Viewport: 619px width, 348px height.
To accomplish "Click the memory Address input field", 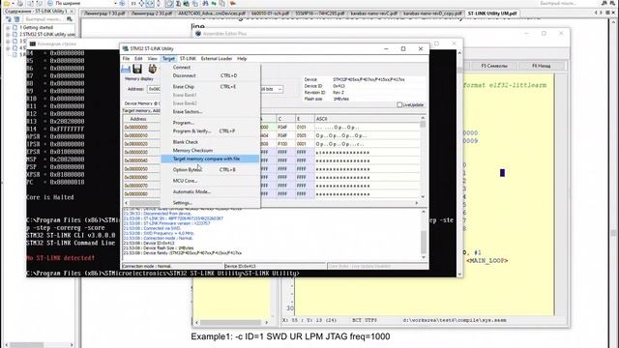I will [x=154, y=89].
